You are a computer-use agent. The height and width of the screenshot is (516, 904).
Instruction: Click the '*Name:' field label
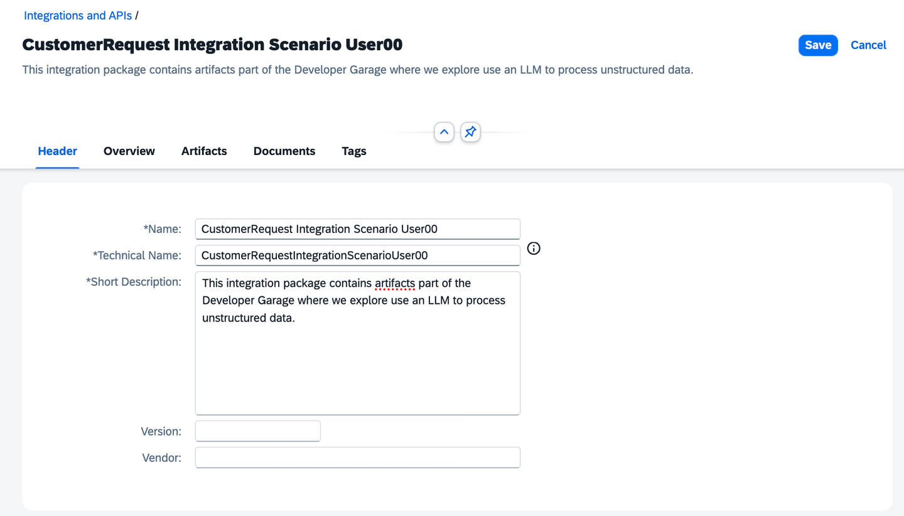tap(162, 229)
